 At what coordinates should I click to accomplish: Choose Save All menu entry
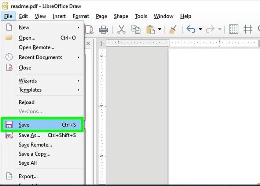(42, 163)
